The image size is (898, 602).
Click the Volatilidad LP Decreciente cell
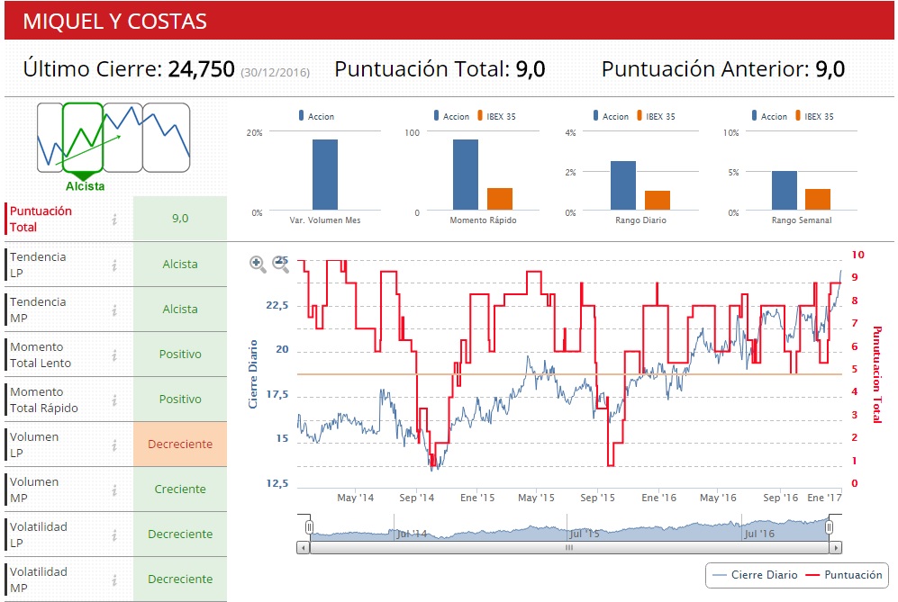[x=180, y=534]
